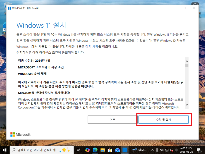
Task: Open the weather widget showing 비오
Action: tap(139, 150)
